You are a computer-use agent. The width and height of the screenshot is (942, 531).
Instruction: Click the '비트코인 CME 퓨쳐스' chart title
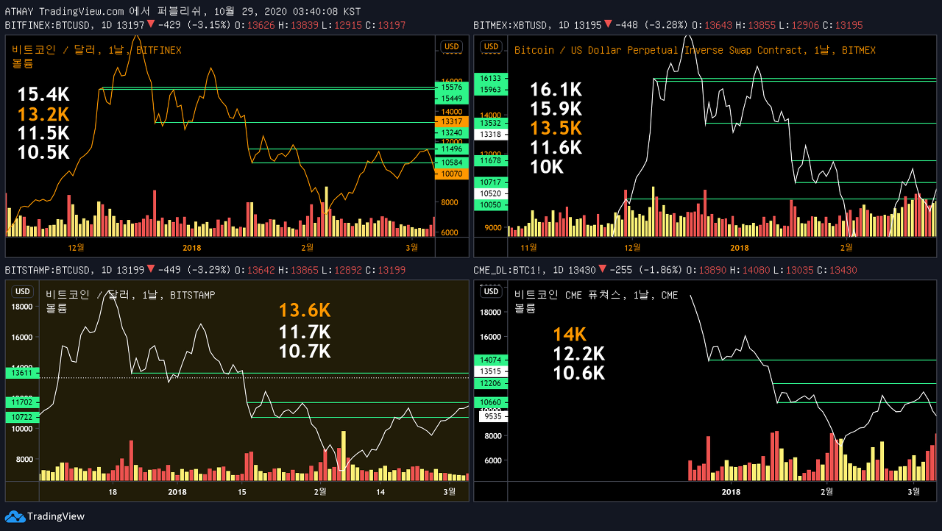[596, 295]
